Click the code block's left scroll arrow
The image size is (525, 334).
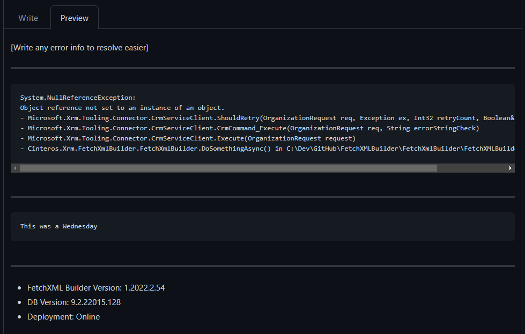click(15, 168)
